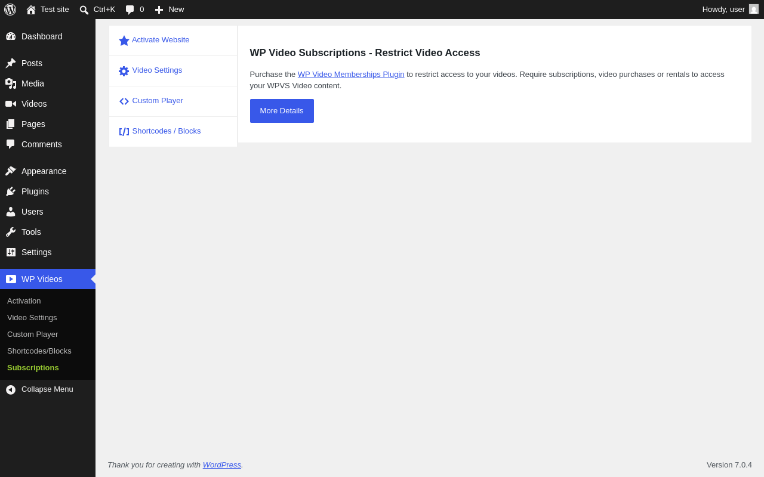Click the Test site toolbar link

(x=55, y=10)
